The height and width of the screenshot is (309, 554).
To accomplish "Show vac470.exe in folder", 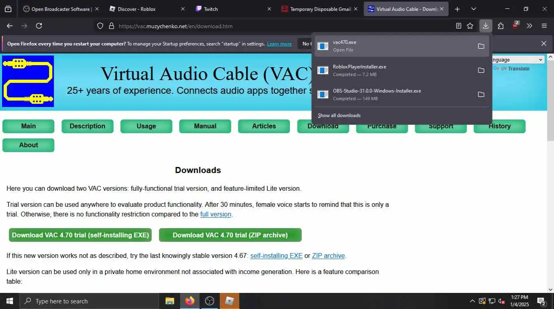I will [x=481, y=46].
